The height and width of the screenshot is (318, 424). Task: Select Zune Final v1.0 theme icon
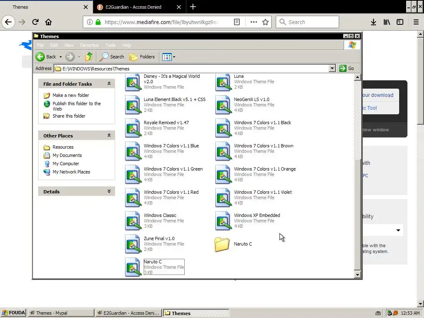coord(133,244)
